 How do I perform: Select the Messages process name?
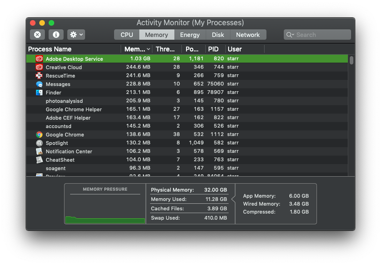(x=58, y=84)
